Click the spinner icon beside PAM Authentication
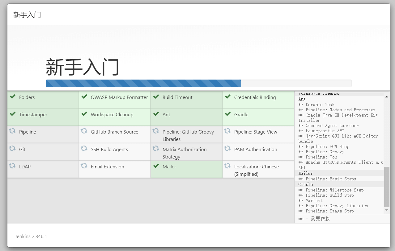 (x=227, y=149)
